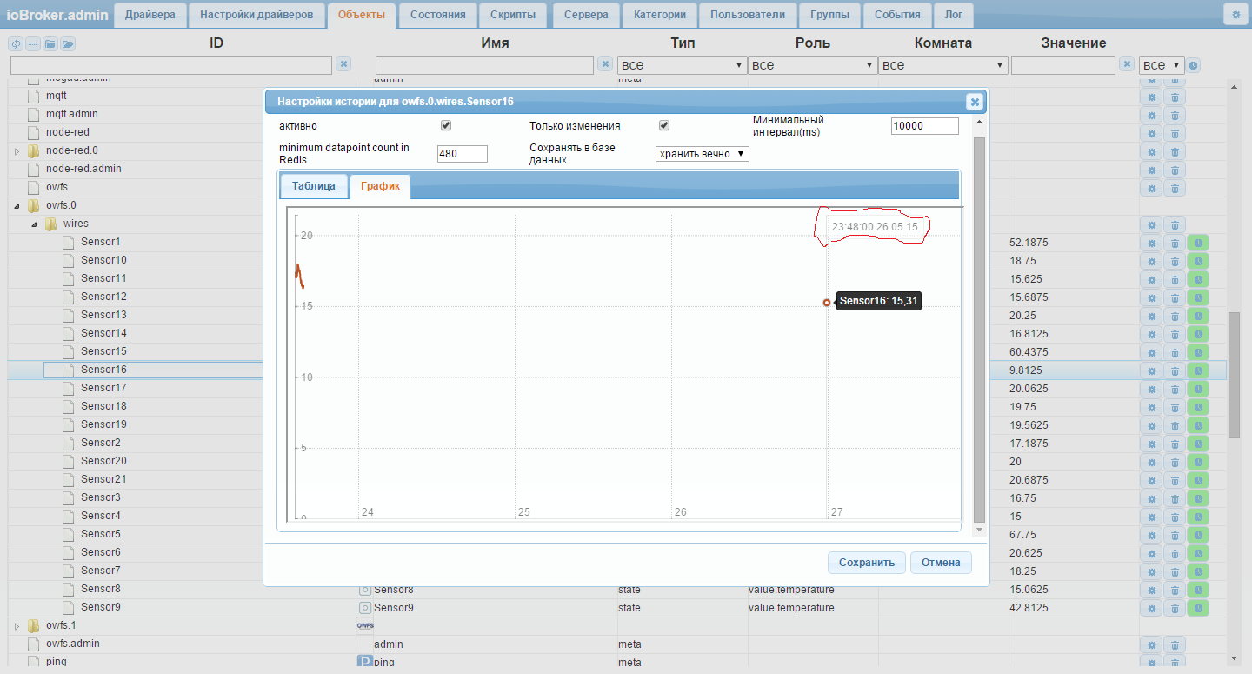Screen dimensions: 1252x674
Task: Delete the owfs.admin object
Action: 1174,644
